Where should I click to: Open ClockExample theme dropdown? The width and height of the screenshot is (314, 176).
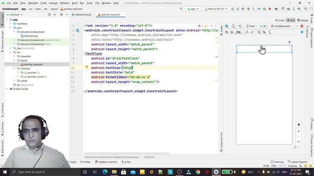(x=281, y=26)
